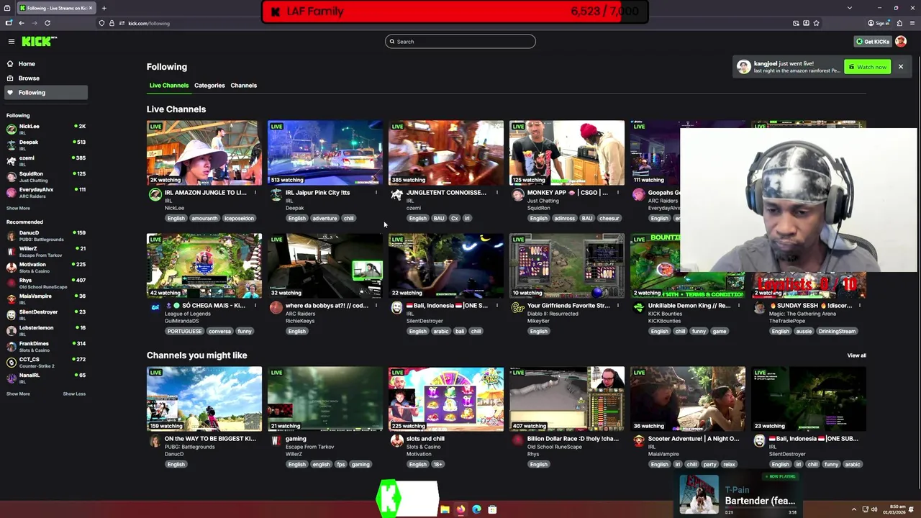Open options menu for where da bobbys stream

[376, 306]
